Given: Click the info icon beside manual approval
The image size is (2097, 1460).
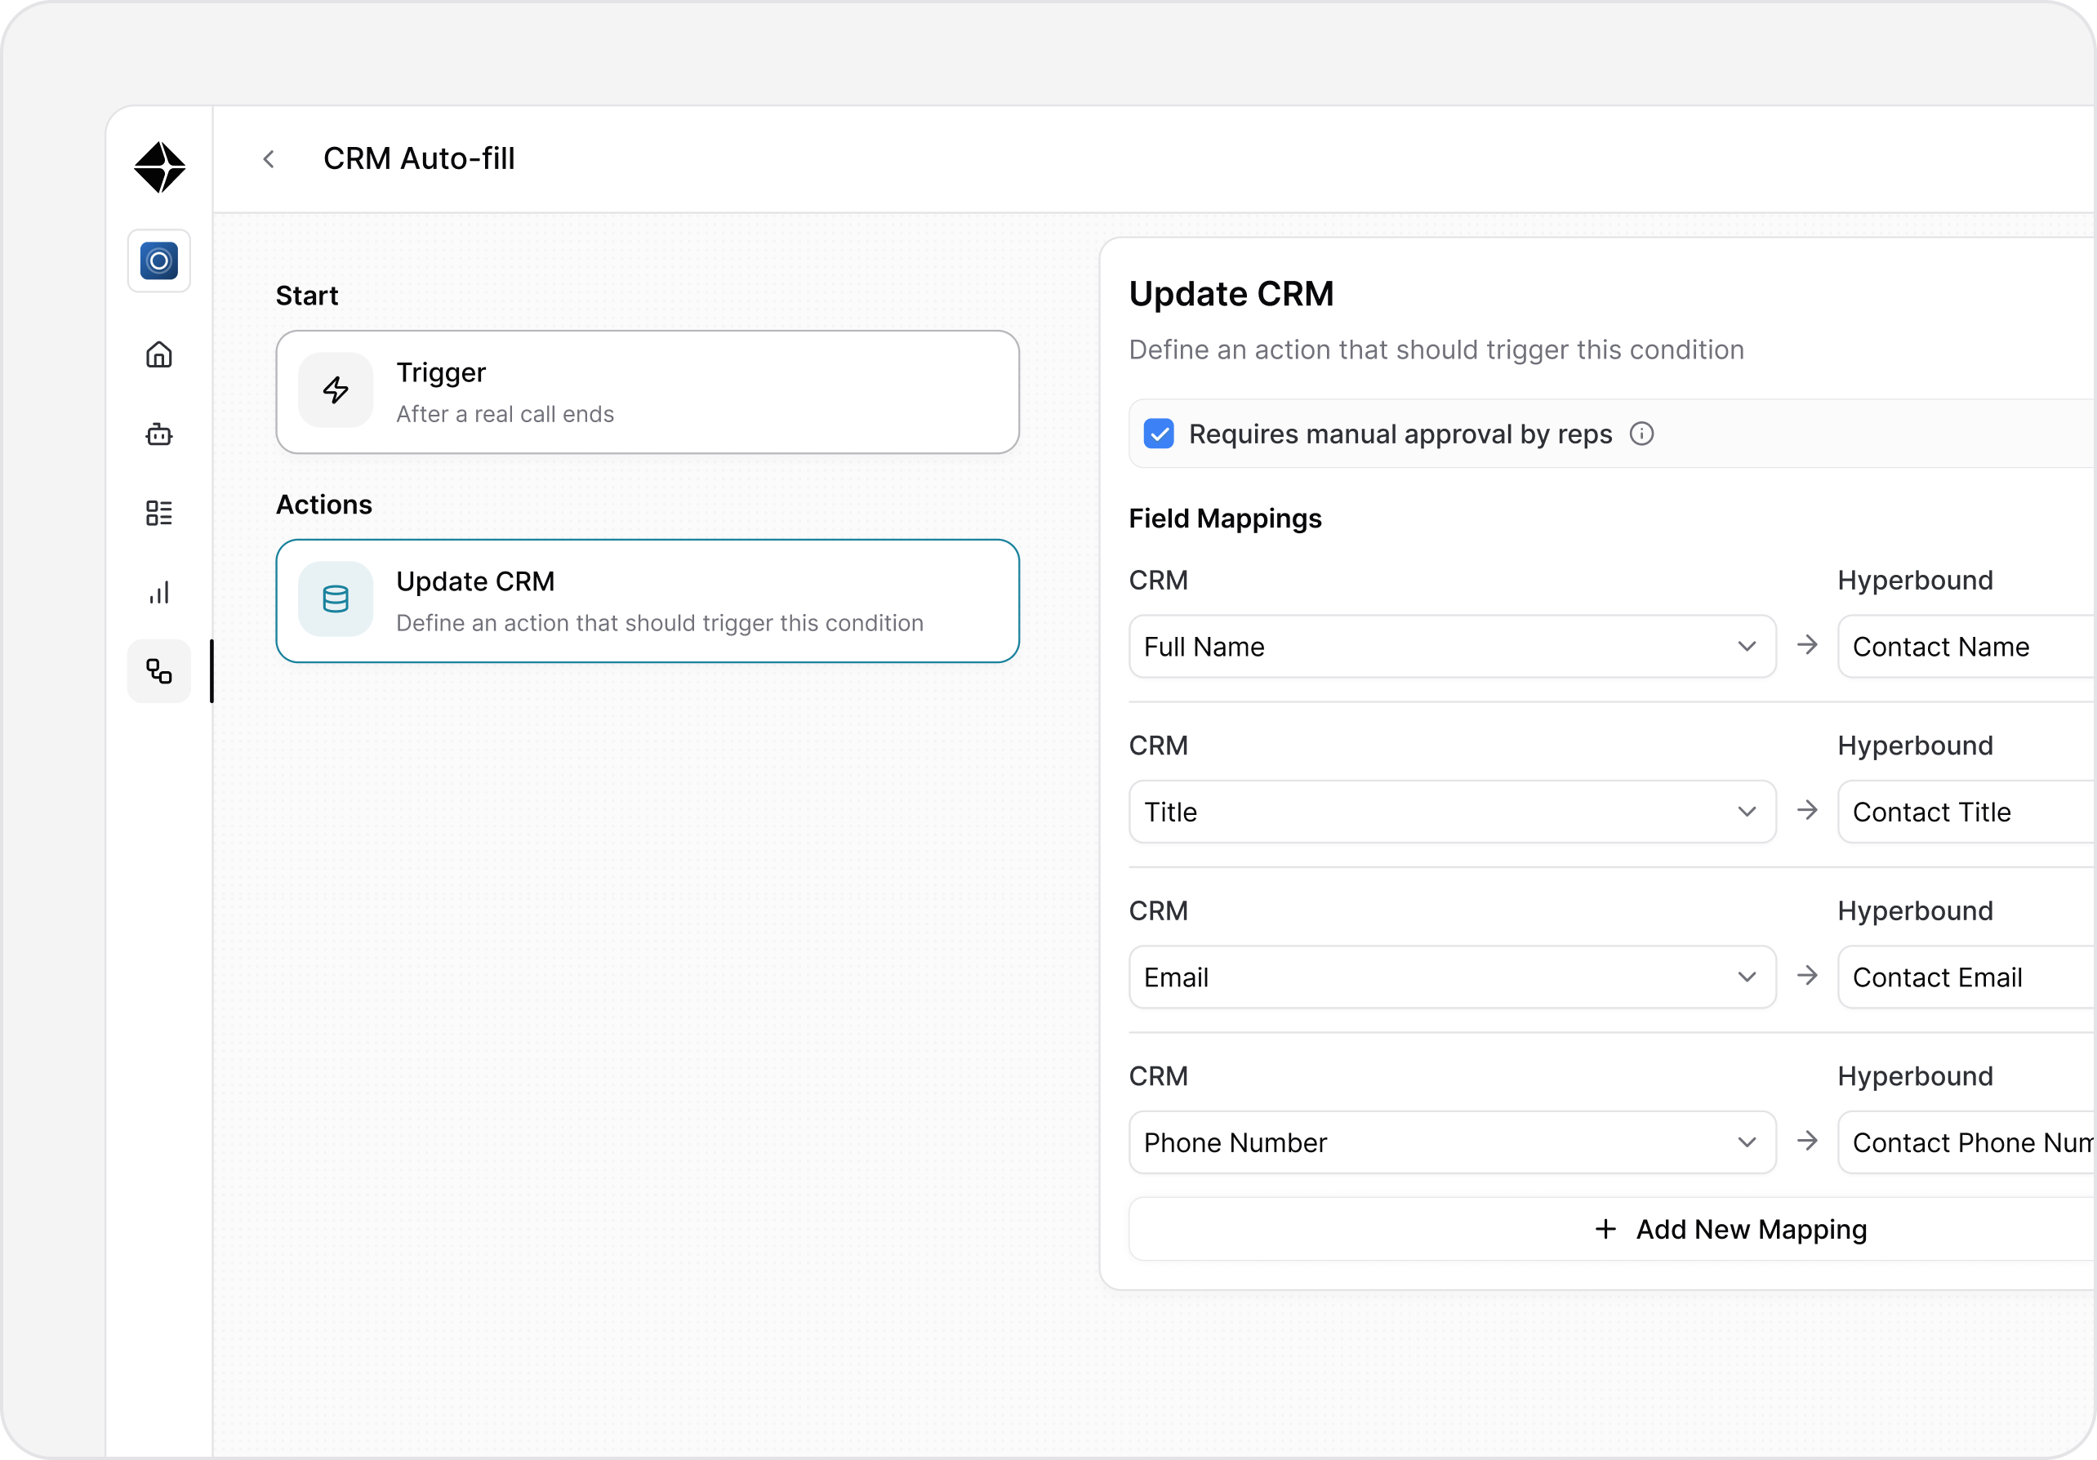Looking at the screenshot, I should tap(1641, 434).
